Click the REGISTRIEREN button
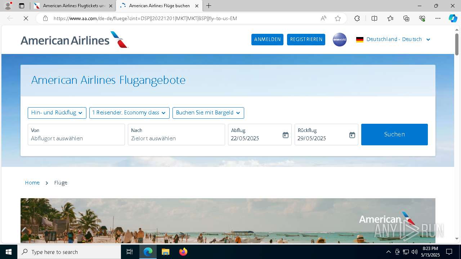This screenshot has height=259, width=461. [306, 40]
